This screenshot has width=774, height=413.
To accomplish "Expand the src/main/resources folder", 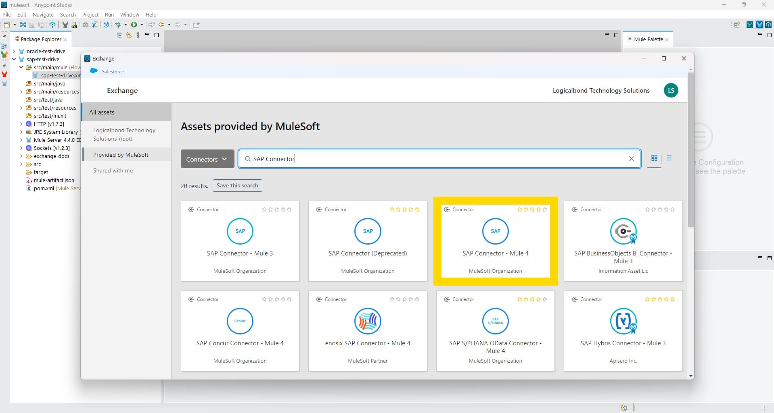I will [x=21, y=91].
